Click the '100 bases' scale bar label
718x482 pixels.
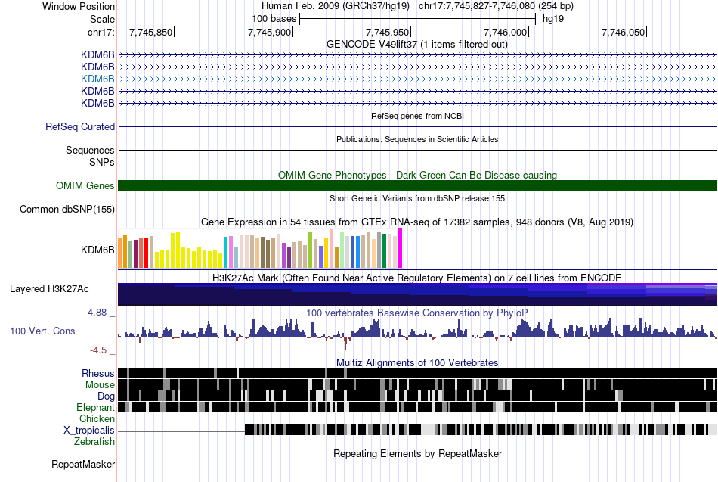(274, 19)
